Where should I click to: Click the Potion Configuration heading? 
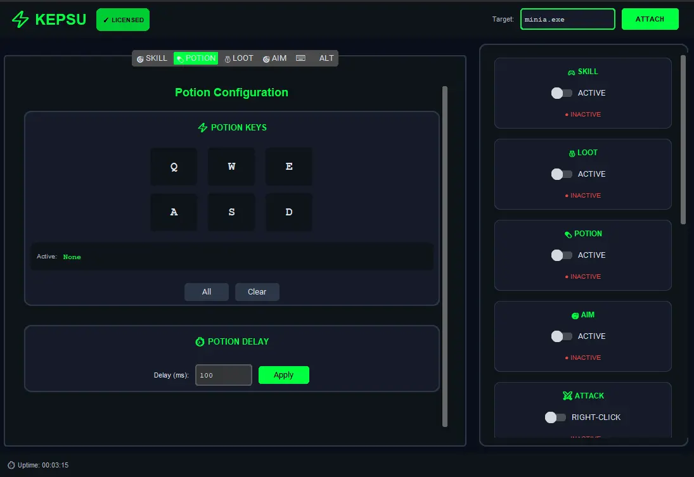[231, 92]
